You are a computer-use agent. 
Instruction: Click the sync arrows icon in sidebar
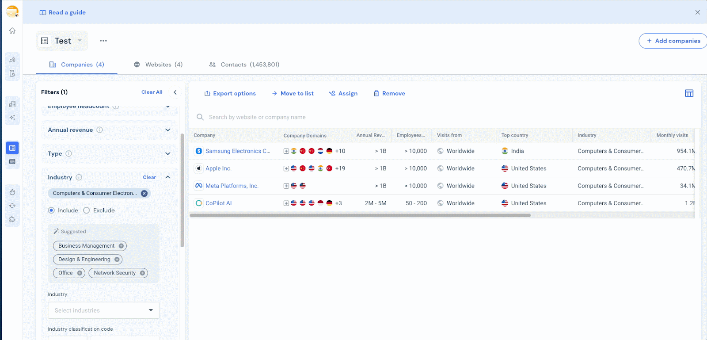(12, 206)
